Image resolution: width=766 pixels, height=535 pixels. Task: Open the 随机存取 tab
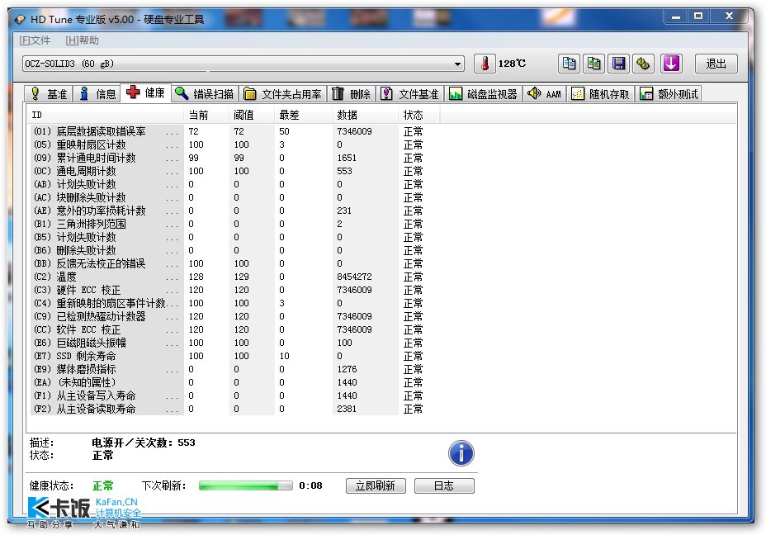point(600,94)
